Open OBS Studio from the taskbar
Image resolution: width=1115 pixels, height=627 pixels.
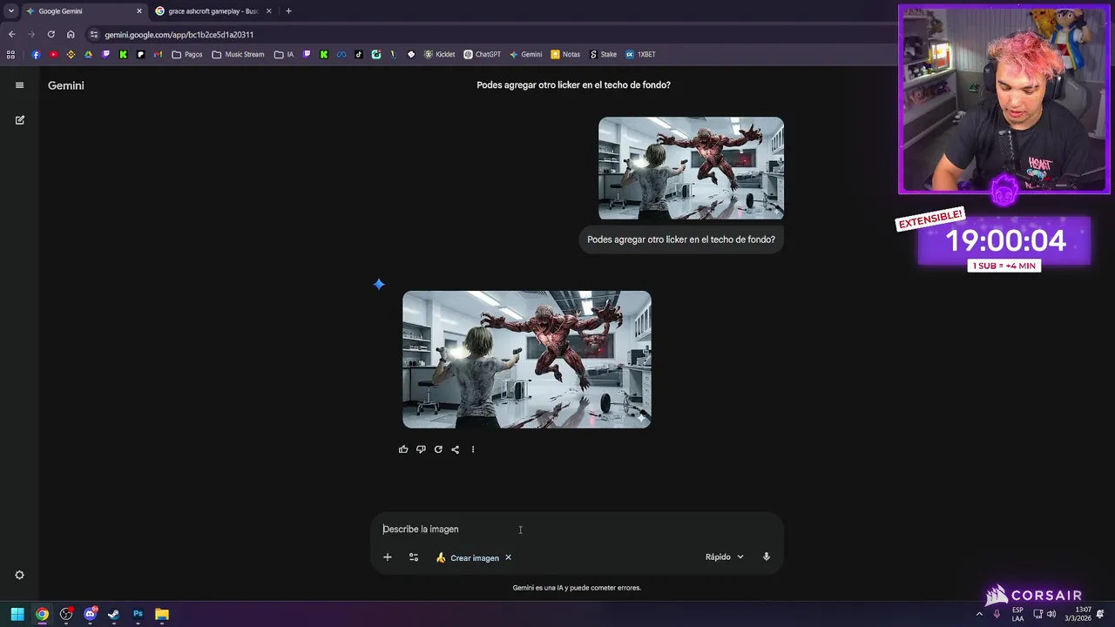coord(66,614)
